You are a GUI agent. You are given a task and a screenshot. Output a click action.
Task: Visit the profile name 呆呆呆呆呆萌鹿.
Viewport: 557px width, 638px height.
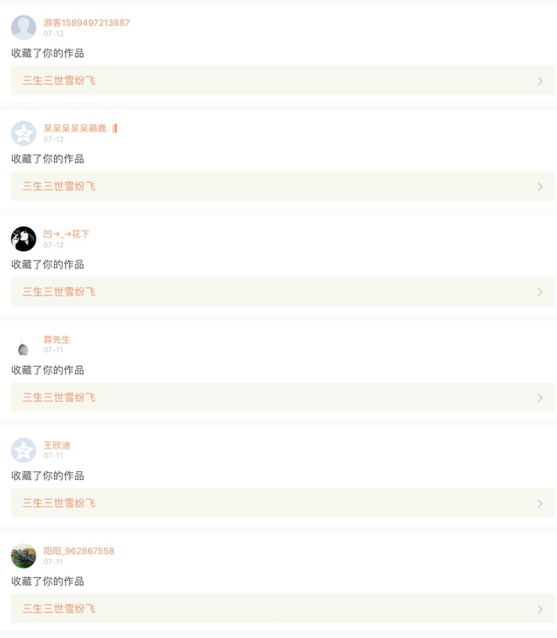(x=76, y=129)
